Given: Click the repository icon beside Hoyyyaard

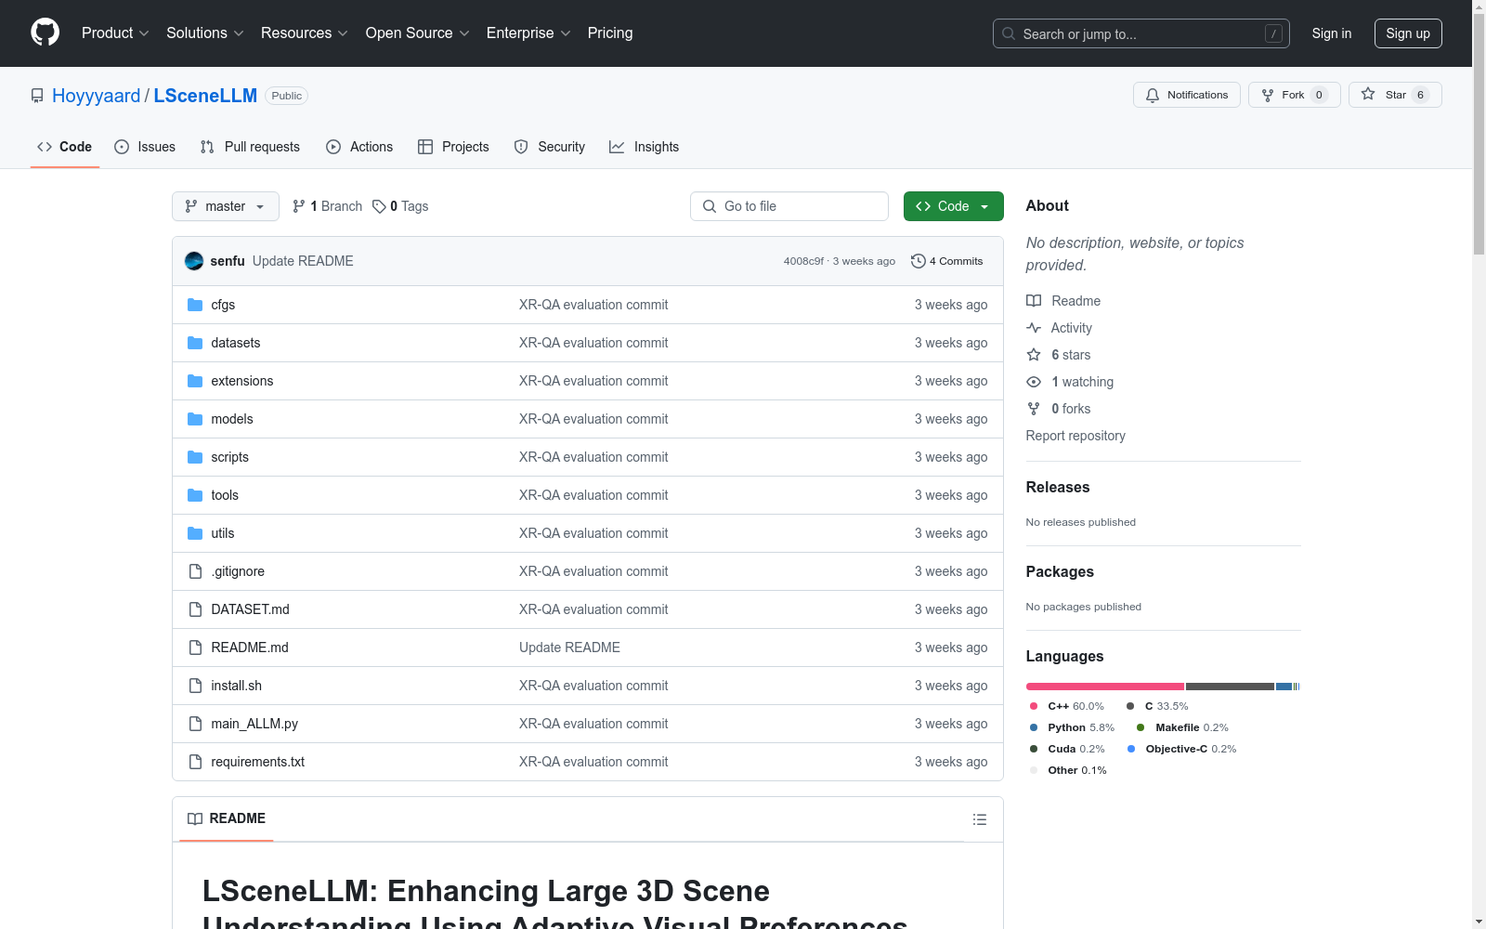Looking at the screenshot, I should pyautogui.click(x=37, y=96).
